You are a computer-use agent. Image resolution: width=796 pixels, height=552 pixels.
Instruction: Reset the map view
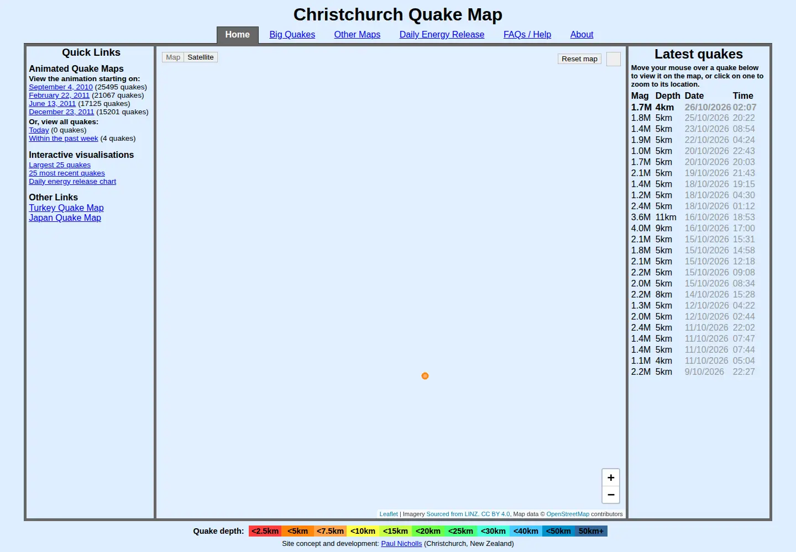pyautogui.click(x=579, y=59)
